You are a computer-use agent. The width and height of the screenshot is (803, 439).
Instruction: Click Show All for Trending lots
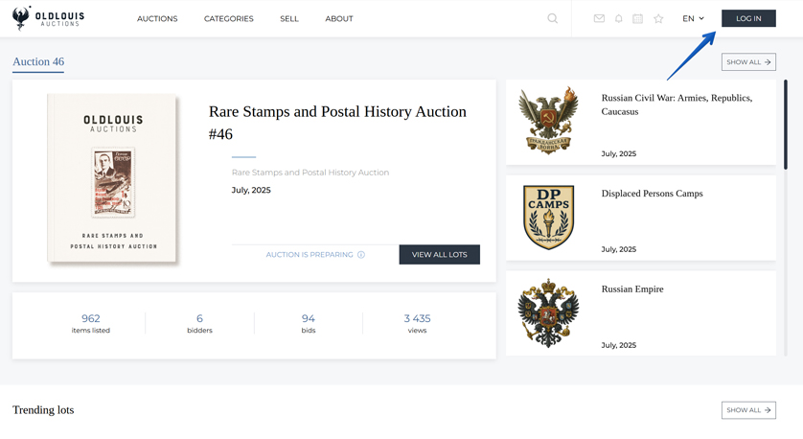748,410
